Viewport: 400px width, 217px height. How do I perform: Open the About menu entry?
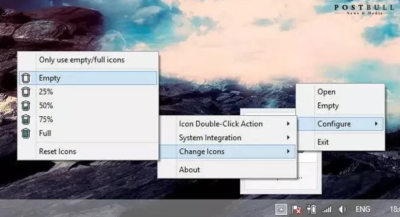click(x=189, y=169)
